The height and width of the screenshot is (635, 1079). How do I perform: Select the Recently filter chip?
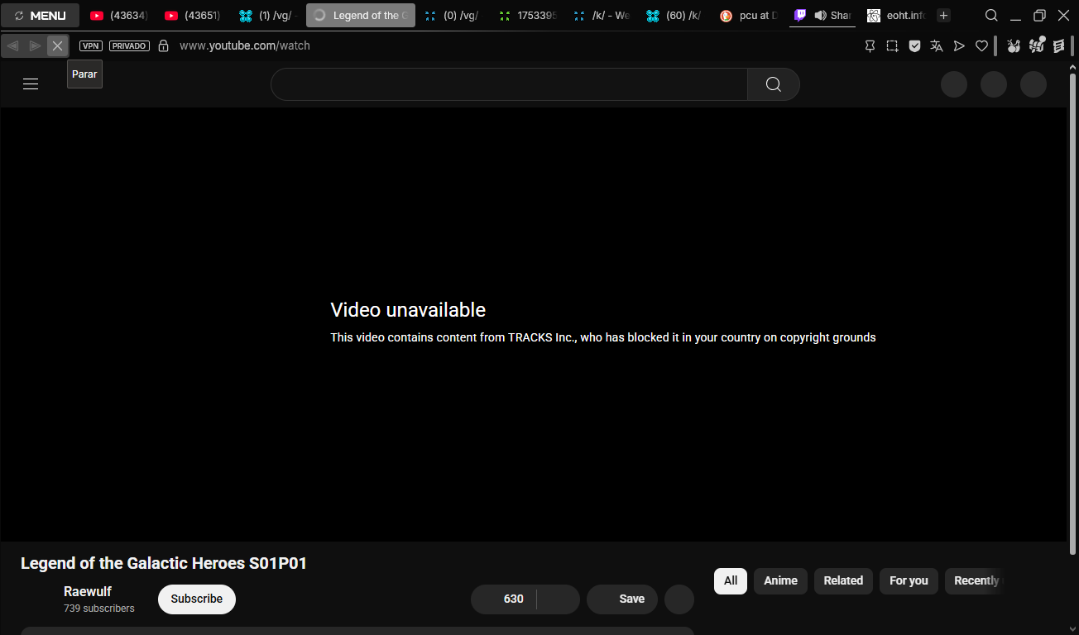(974, 581)
